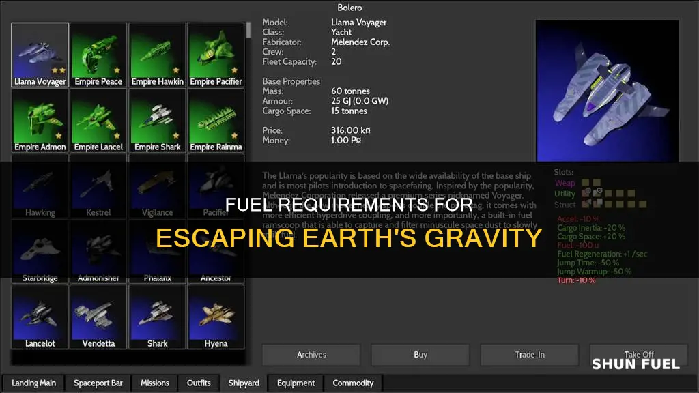Click the first Struct slot icon
Viewport: 699px width, 393px height.
pyautogui.click(x=586, y=204)
